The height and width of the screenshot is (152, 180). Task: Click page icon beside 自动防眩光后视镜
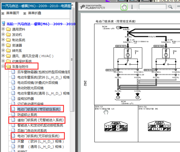(x=13, y=88)
